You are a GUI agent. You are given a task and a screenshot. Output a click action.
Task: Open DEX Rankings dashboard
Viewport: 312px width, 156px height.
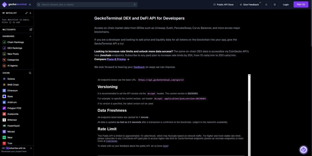tap(15, 48)
